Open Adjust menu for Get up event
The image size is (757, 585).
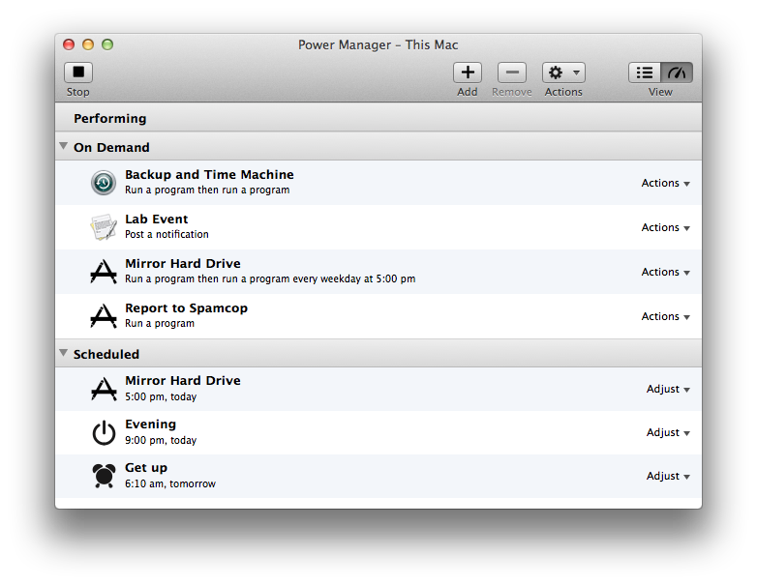pyautogui.click(x=668, y=476)
